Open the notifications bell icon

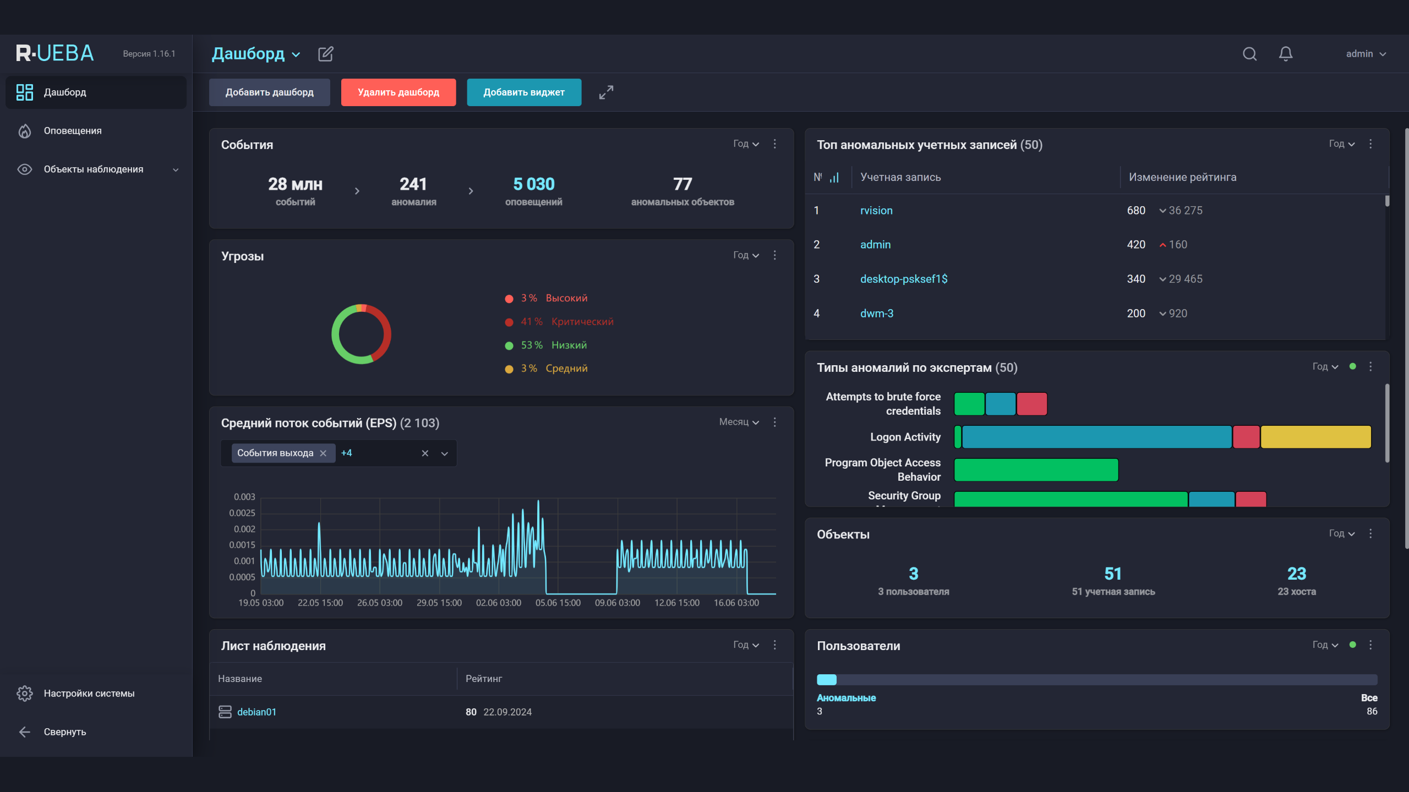(1286, 54)
